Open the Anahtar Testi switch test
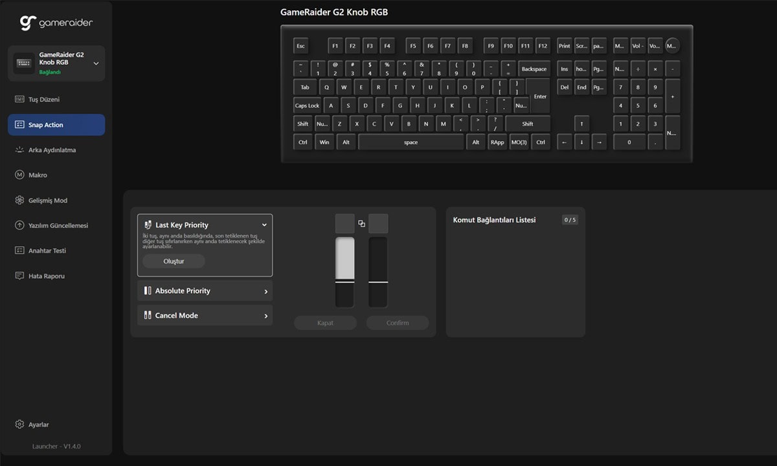Screen dimensions: 777x466 pos(56,250)
